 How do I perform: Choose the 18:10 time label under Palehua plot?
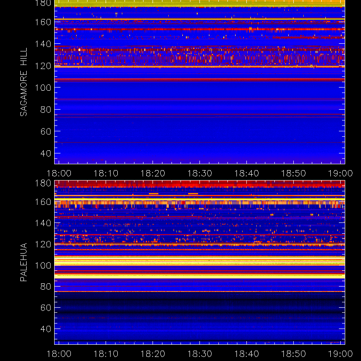pyautogui.click(x=106, y=354)
